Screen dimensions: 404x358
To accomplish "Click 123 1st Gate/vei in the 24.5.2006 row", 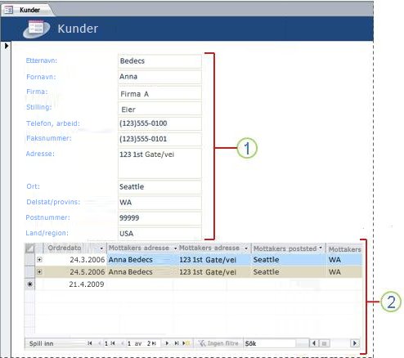I will [x=208, y=272].
